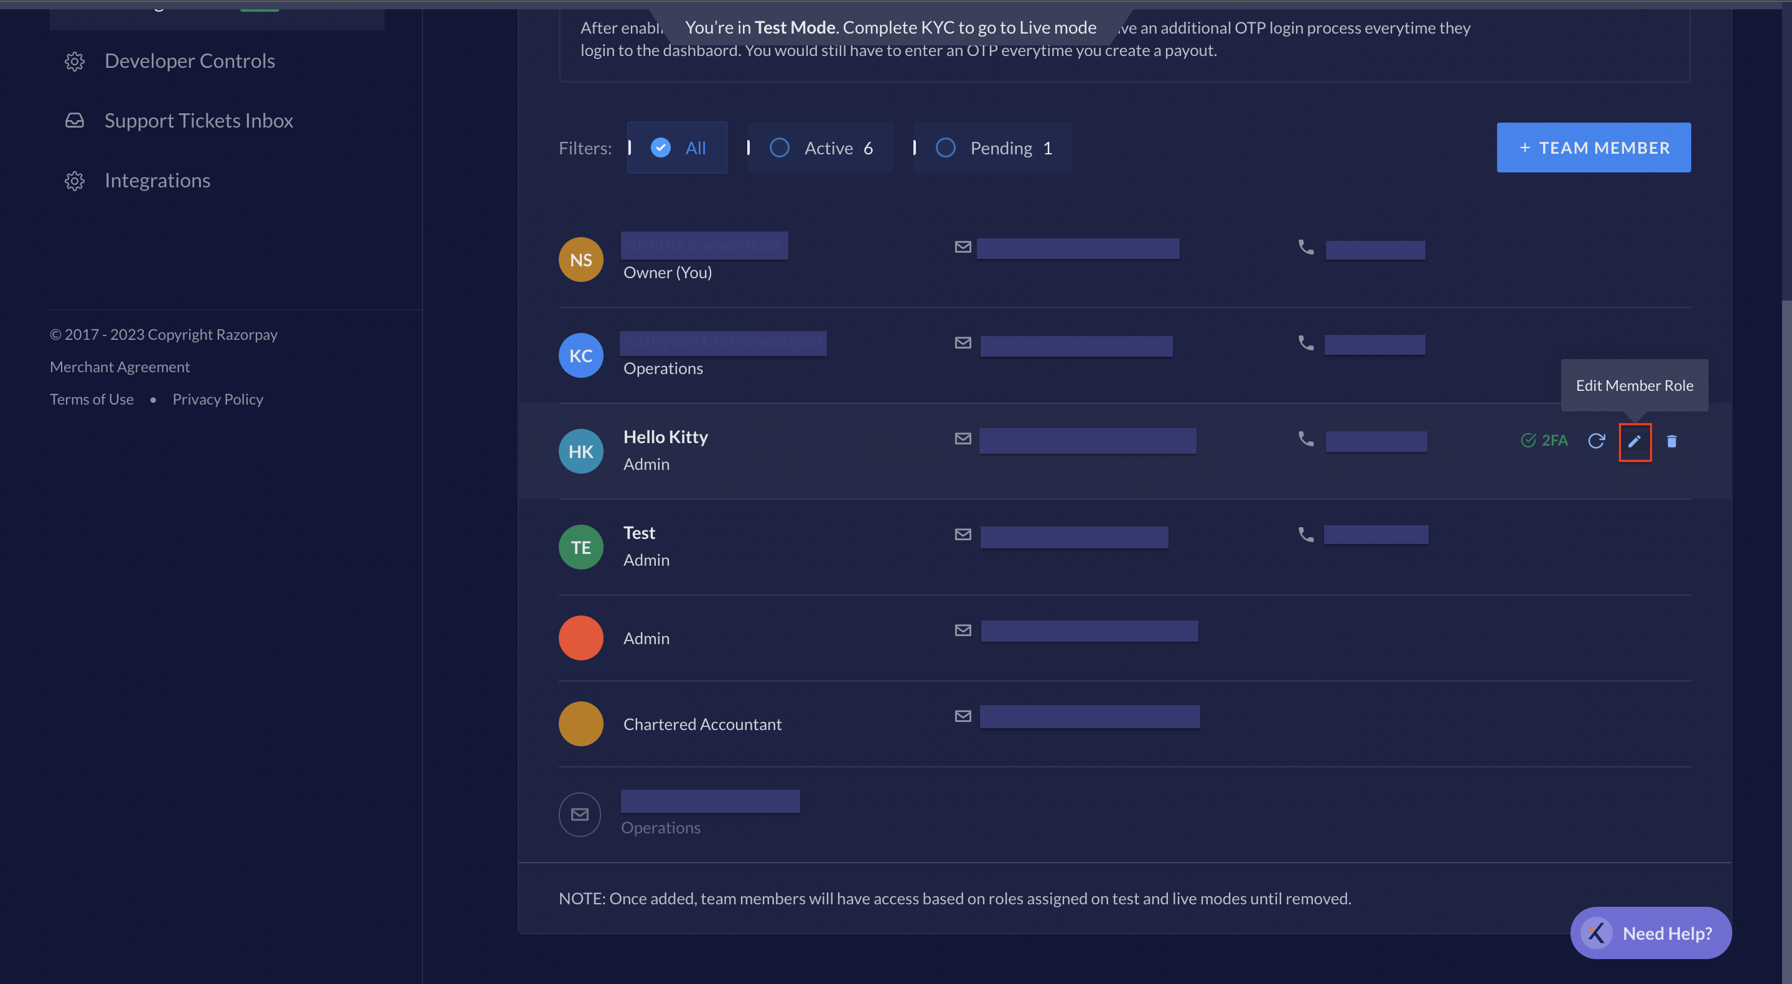Click the NS owner avatar thumbnail
The image size is (1792, 984).
tap(580, 258)
